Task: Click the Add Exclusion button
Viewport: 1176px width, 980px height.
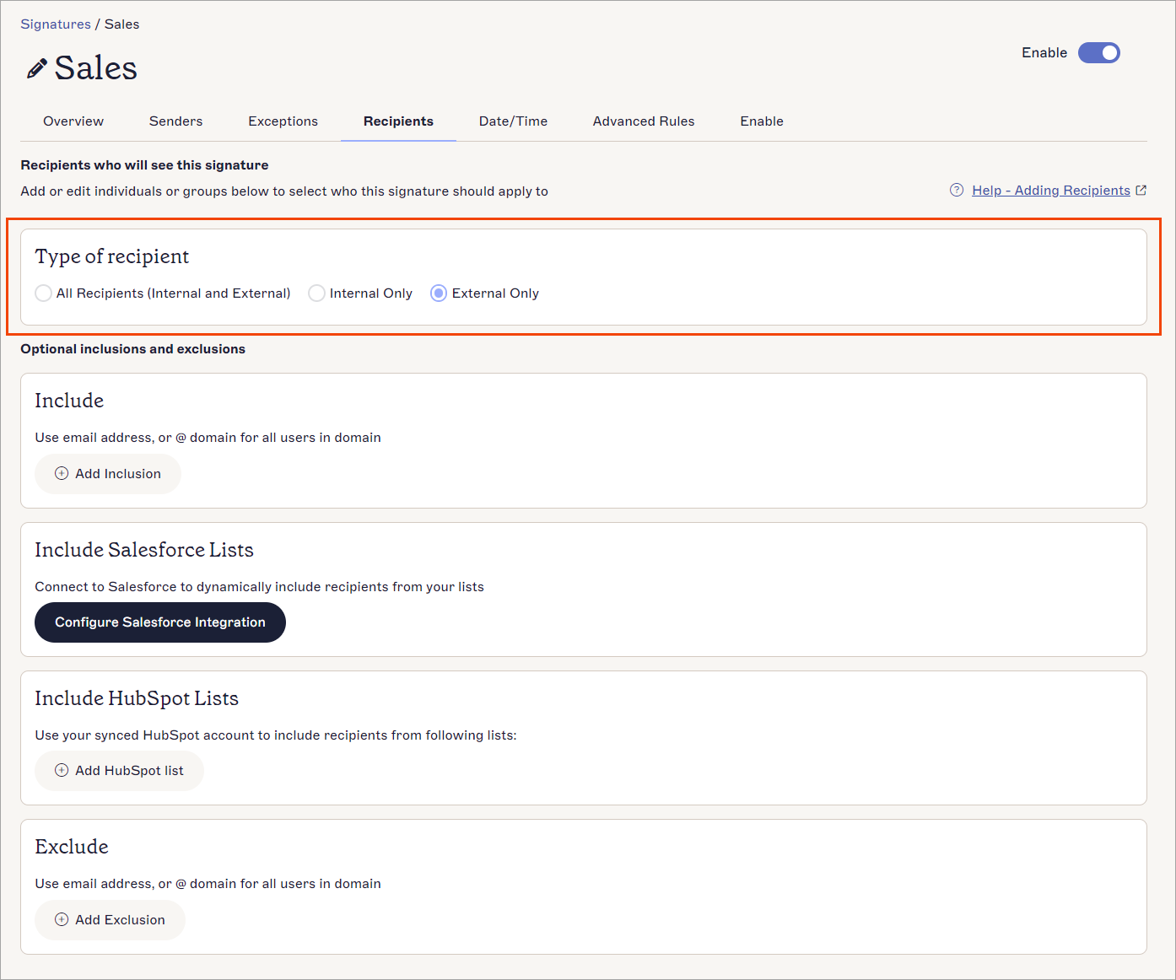Action: (x=110, y=919)
